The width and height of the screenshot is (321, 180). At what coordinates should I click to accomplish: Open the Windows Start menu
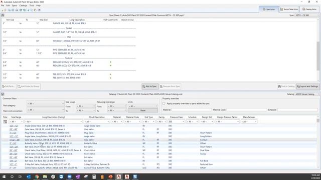(x=4, y=176)
